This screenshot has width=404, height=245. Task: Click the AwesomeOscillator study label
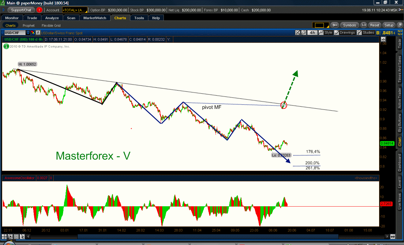pos(19,178)
